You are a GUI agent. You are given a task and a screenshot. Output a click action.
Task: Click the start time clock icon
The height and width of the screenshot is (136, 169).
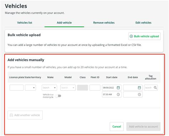[x=118, y=94]
